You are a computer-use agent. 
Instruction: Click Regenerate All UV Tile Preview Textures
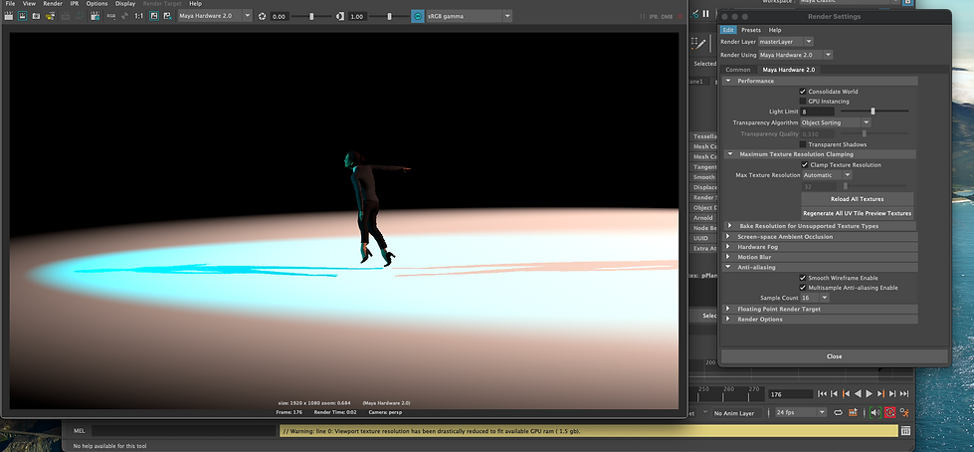pos(857,213)
